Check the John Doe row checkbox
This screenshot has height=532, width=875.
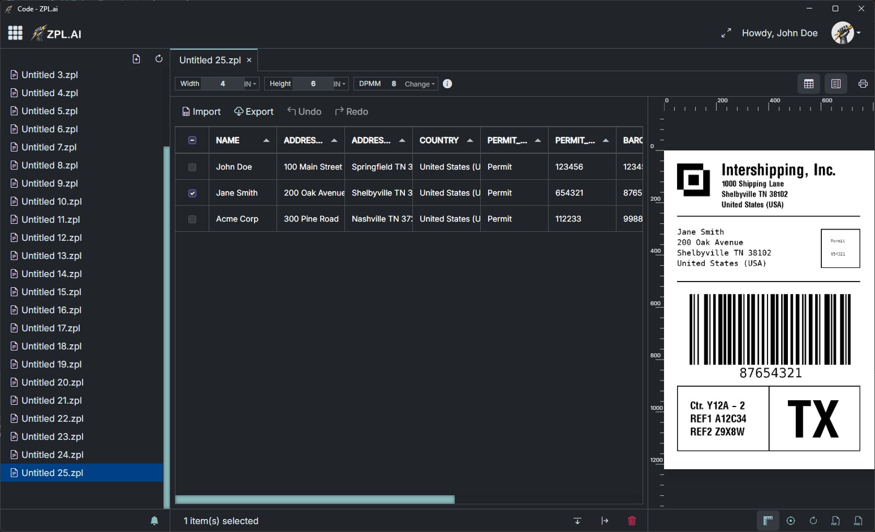click(192, 167)
